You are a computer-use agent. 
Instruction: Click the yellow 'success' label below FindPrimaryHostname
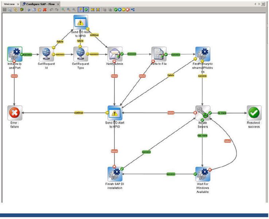(202, 76)
